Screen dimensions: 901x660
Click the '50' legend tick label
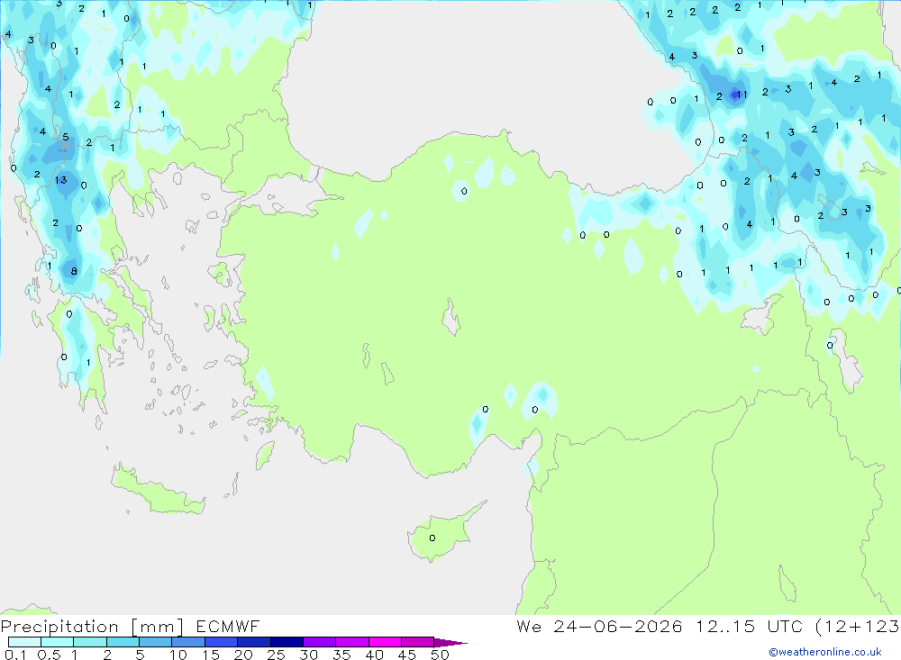pos(440,655)
